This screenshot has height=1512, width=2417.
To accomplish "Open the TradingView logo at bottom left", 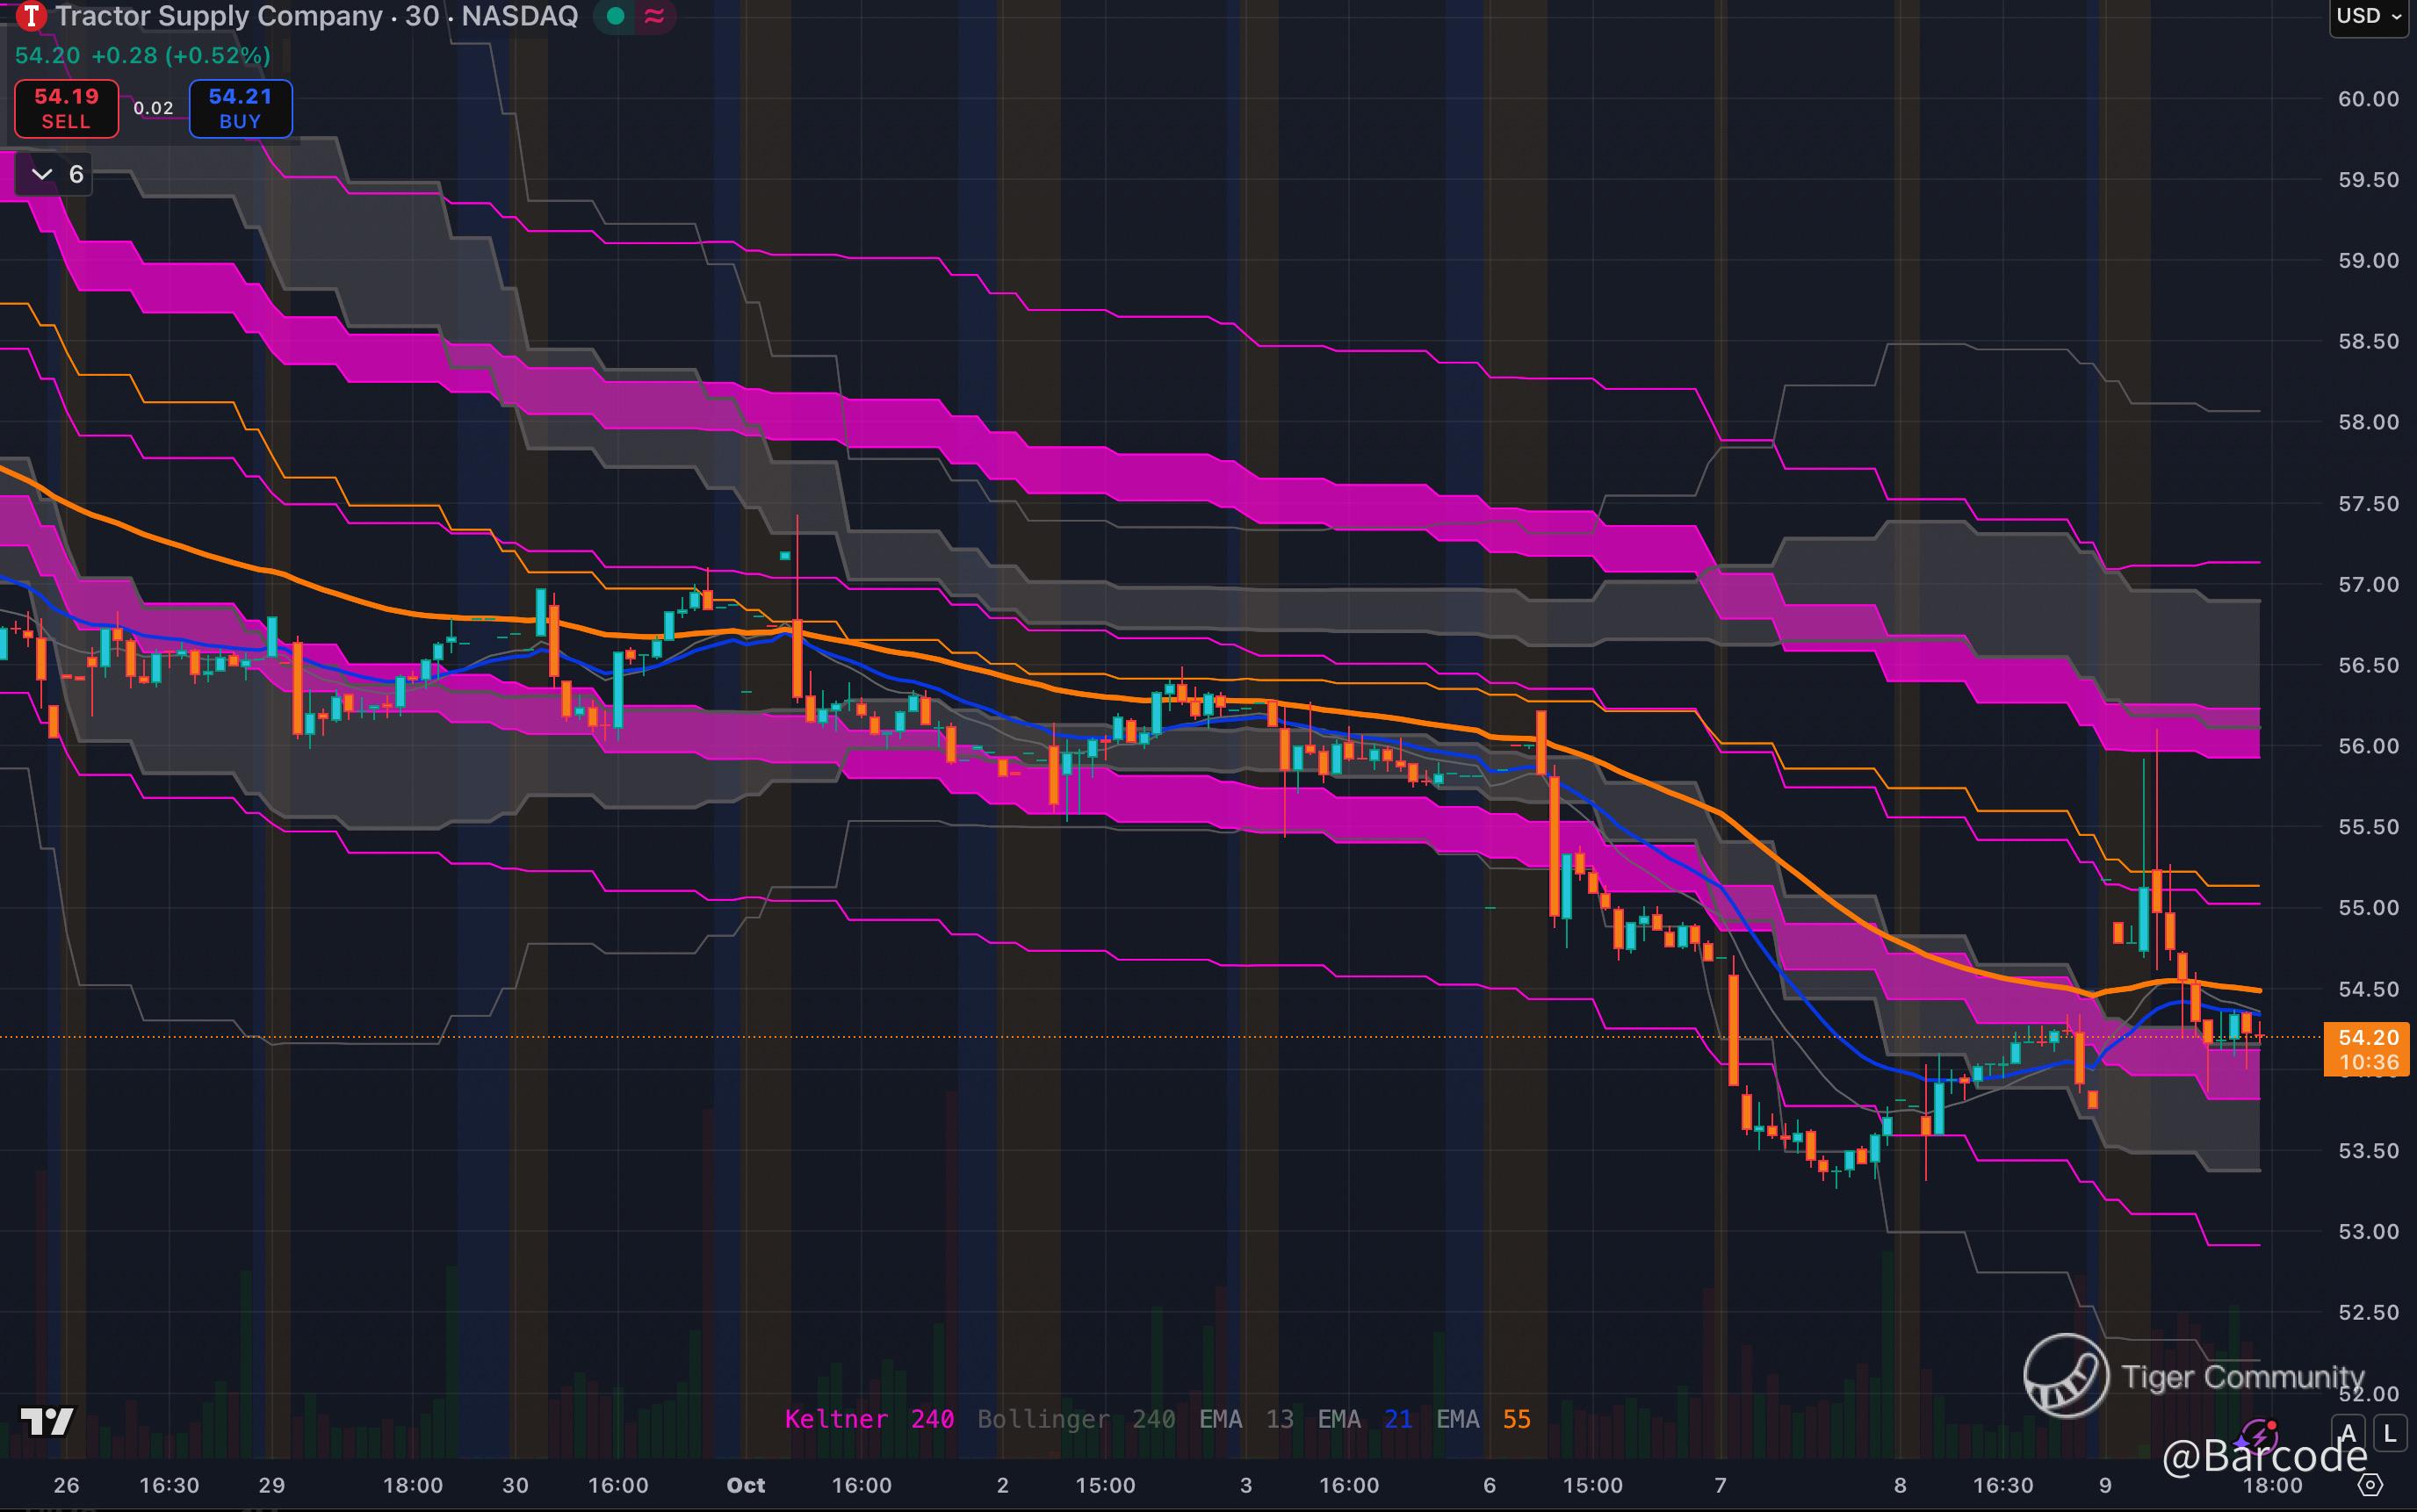I will pos(47,1421).
